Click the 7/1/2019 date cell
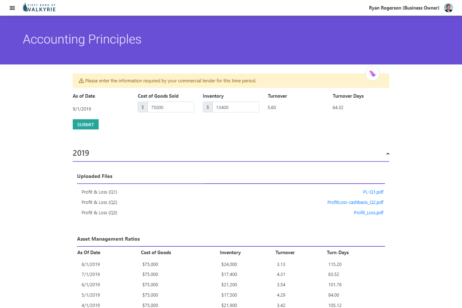 pyautogui.click(x=91, y=274)
